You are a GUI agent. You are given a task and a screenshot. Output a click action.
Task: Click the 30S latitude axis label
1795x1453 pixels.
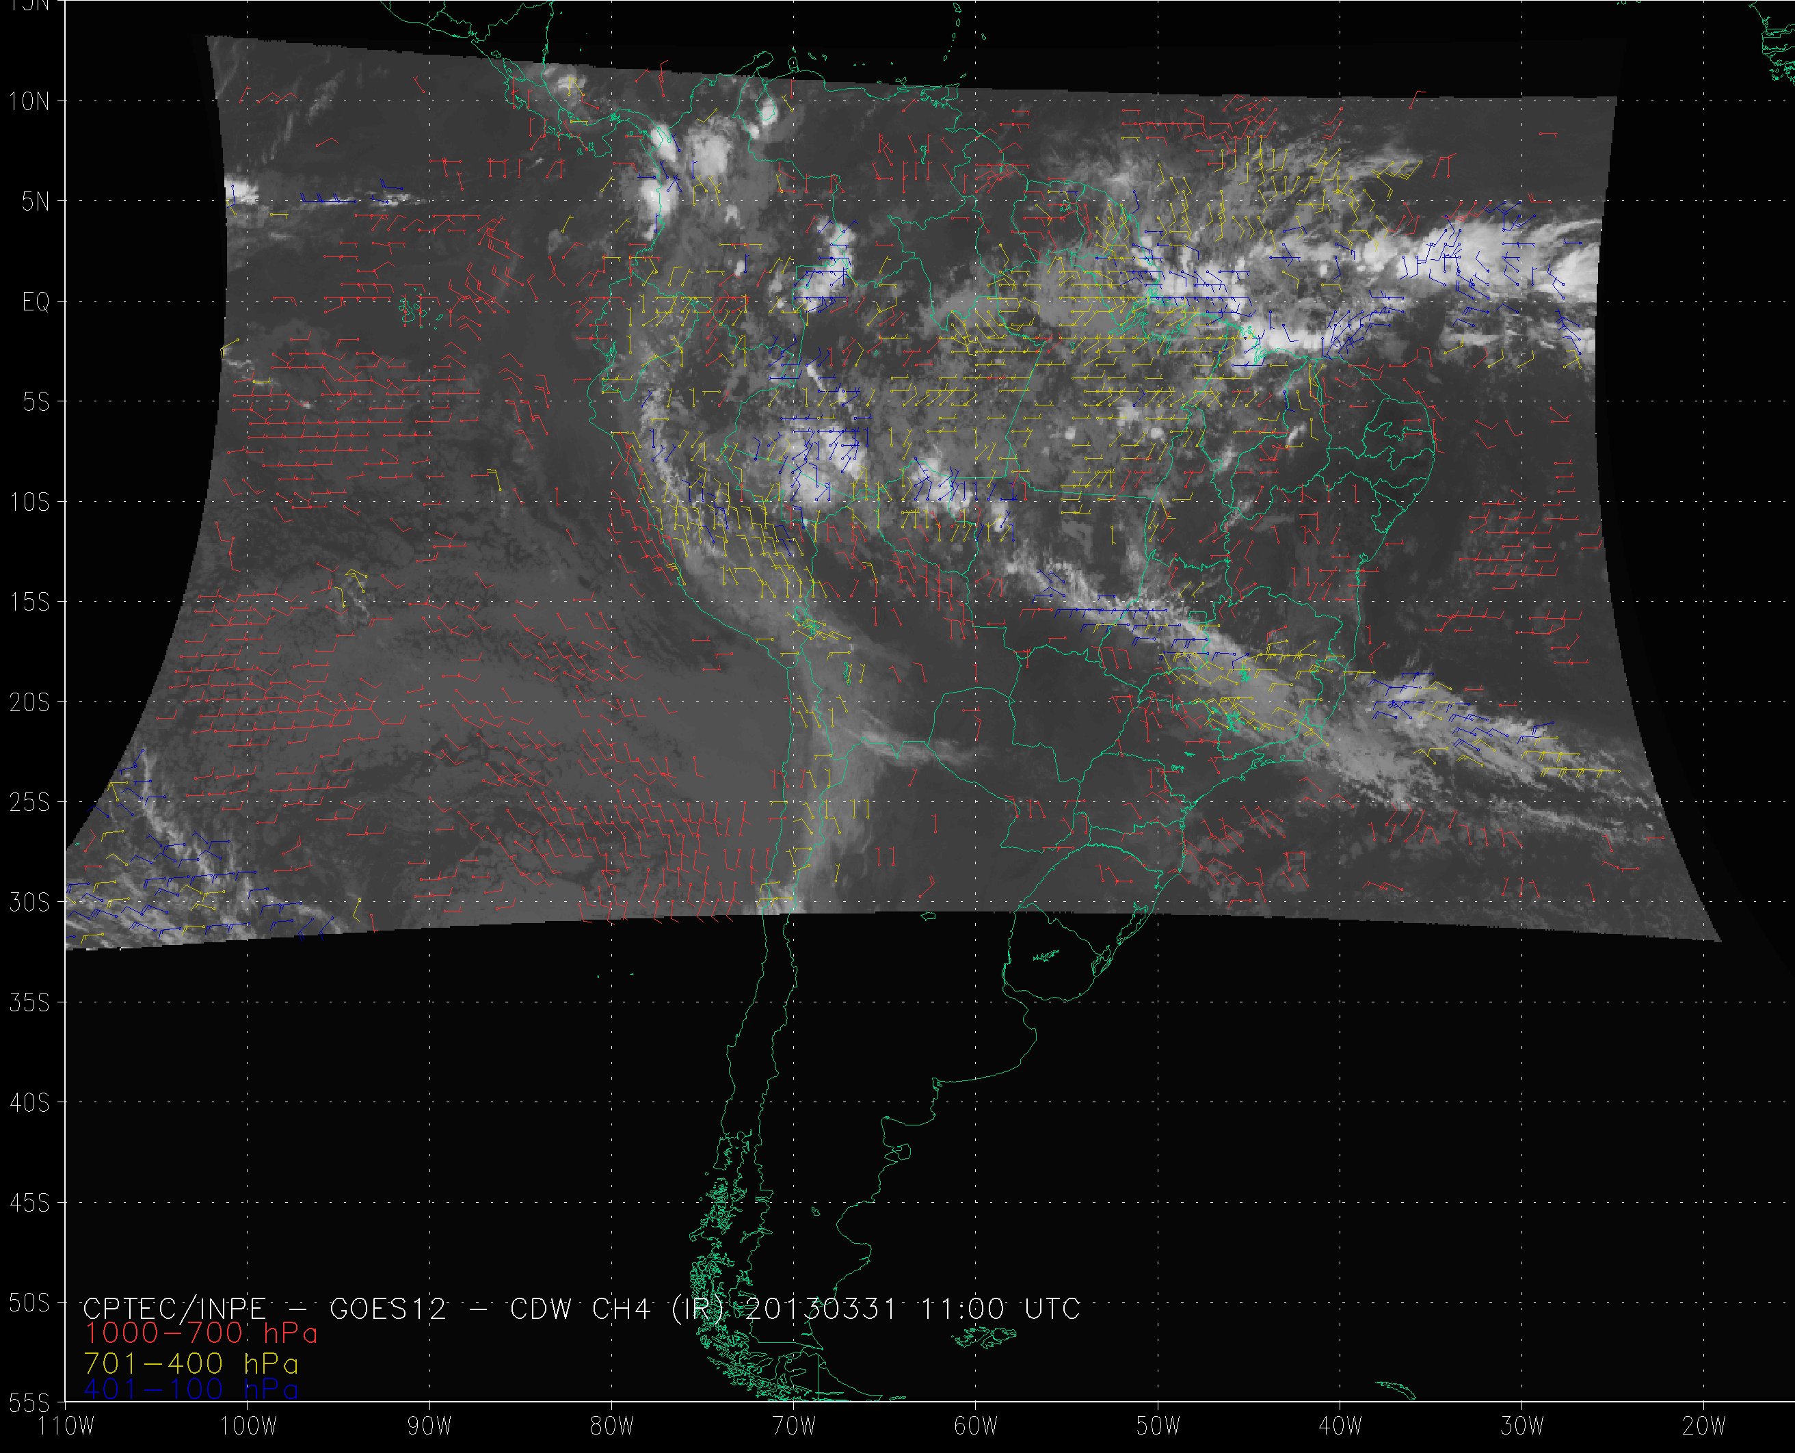(29, 903)
